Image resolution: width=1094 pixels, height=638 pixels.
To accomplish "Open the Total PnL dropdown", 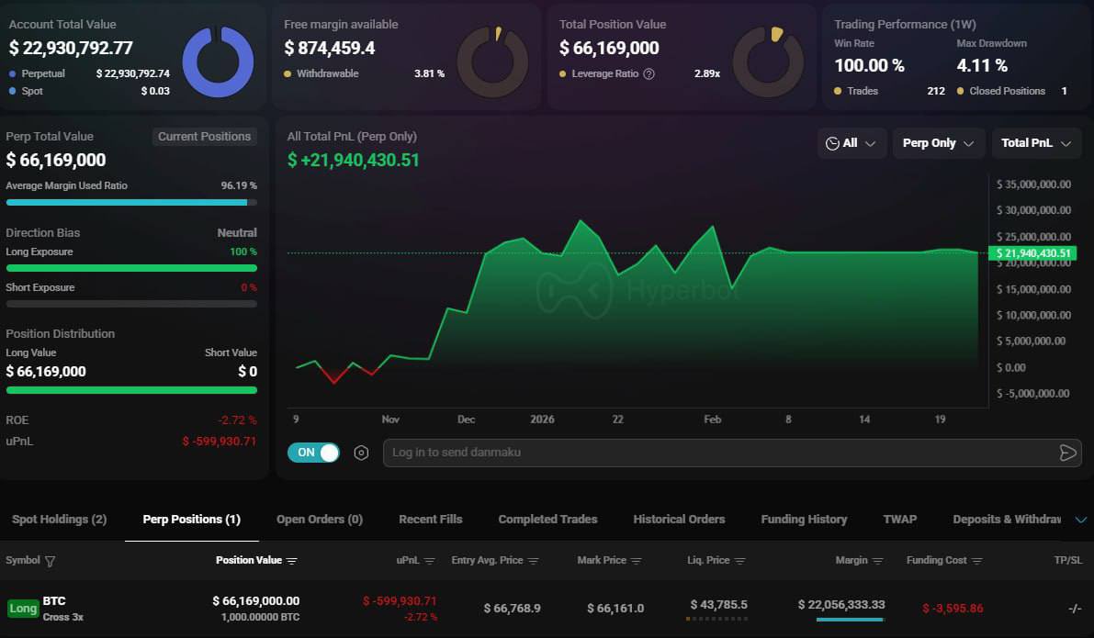I will [1035, 143].
